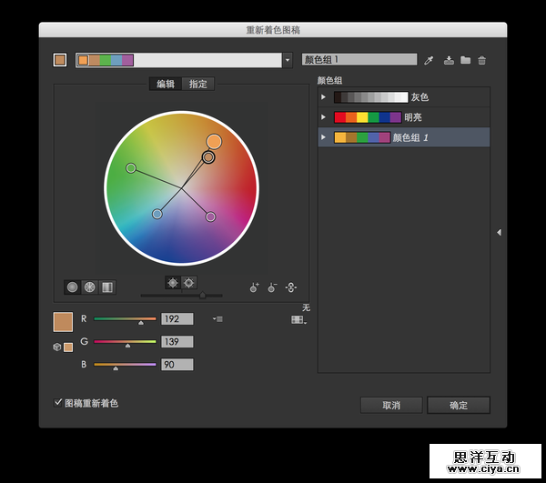Image resolution: width=546 pixels, height=483 pixels.
Task: Display the segmented color wheel view
Action: [x=89, y=287]
